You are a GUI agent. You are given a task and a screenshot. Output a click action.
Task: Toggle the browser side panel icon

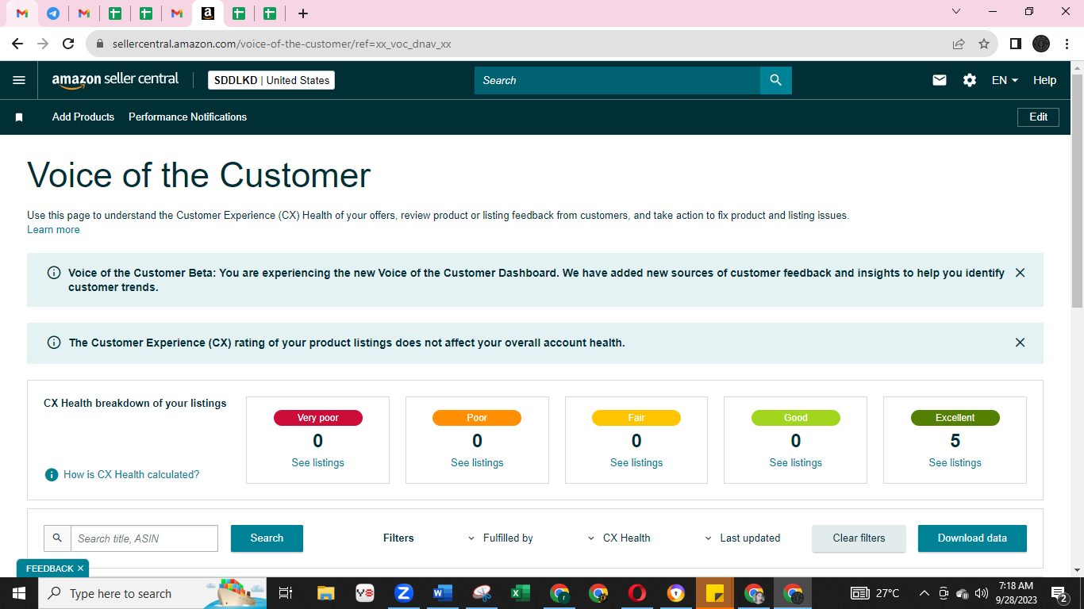[x=1015, y=44]
